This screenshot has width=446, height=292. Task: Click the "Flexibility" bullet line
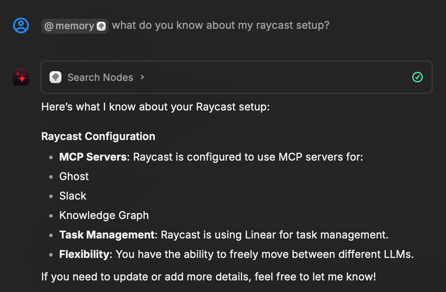coord(236,254)
